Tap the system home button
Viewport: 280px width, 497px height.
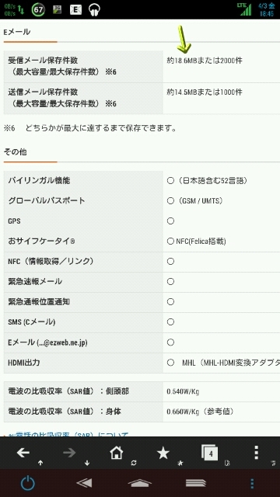[140, 483]
